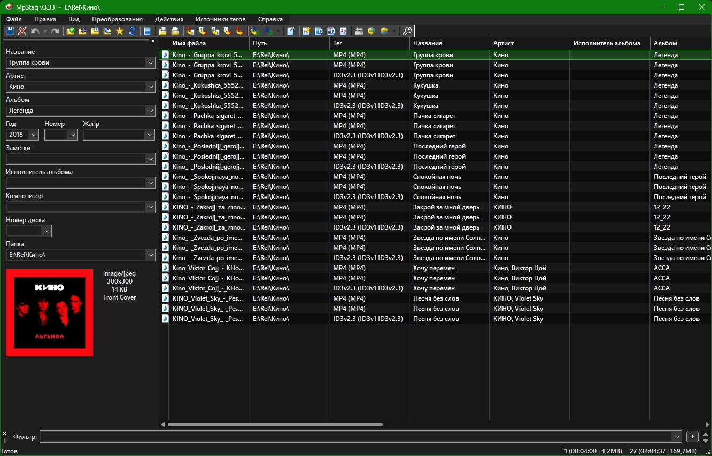The width and height of the screenshot is (712, 456).
Task: Open the Год year dropdown
Action: coord(34,135)
